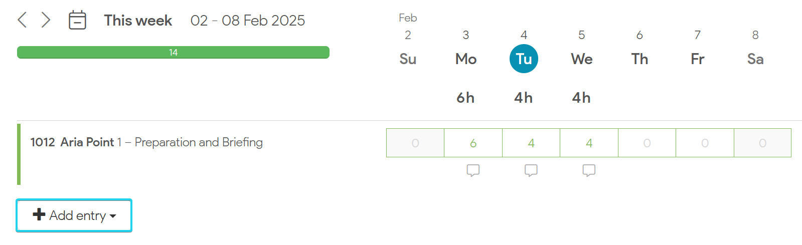Screen dimensions: 802x245
Task: Open Wednesday's comment bubble icon
Action: click(589, 170)
